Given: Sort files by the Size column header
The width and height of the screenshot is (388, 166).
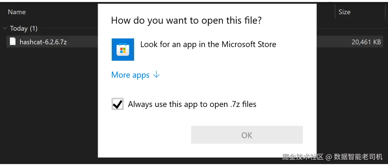Looking at the screenshot, I should [x=344, y=12].
